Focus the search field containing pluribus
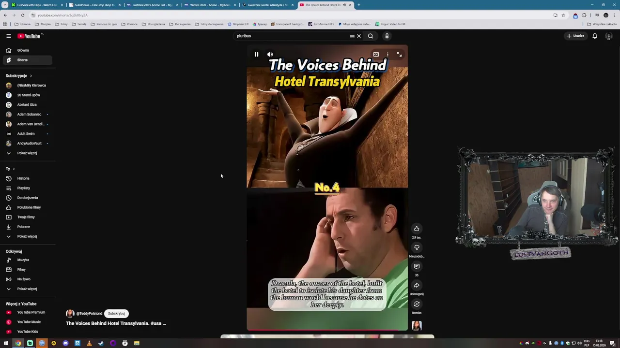Viewport: 620px width, 348px height. (x=292, y=36)
